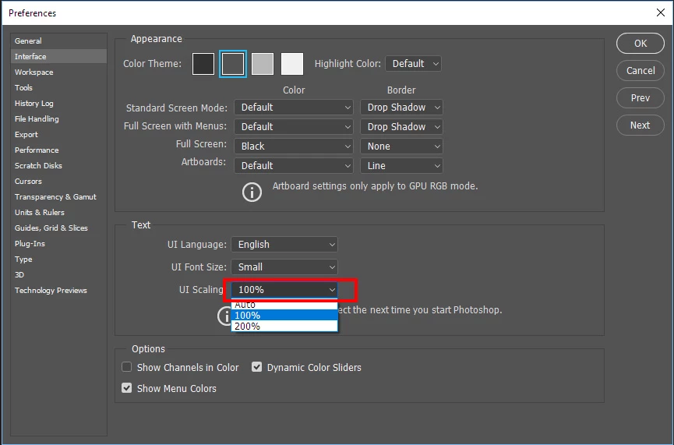Screen dimensions: 674x445
Task: Open the General preferences category
Action: click(x=58, y=41)
